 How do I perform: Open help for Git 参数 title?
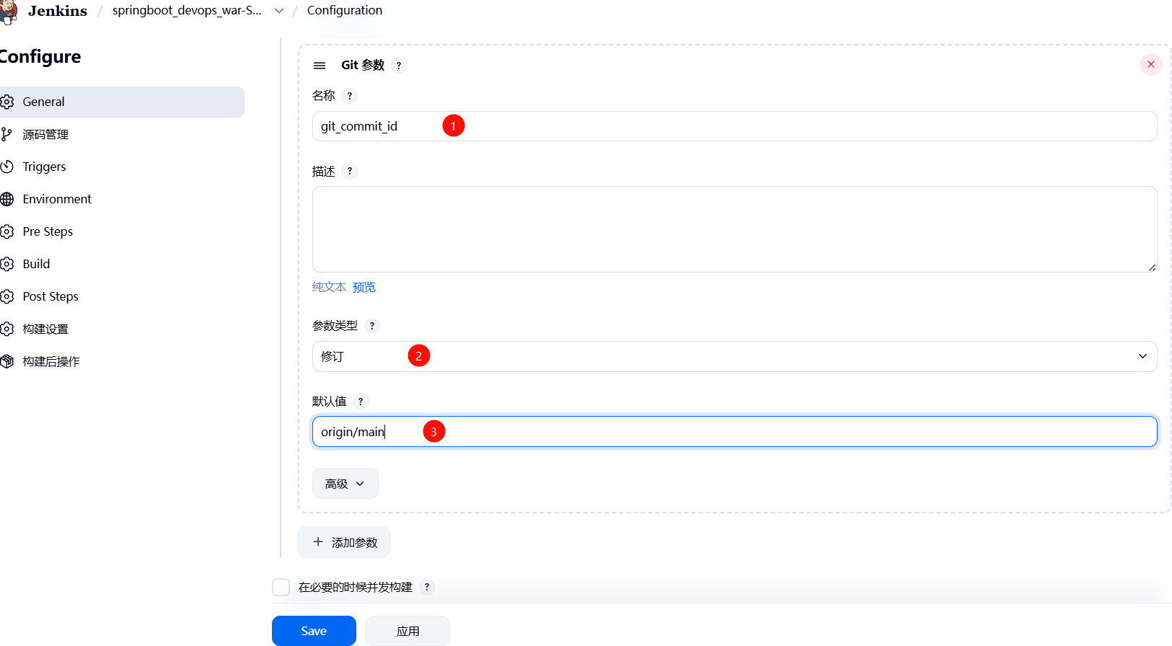pos(399,66)
